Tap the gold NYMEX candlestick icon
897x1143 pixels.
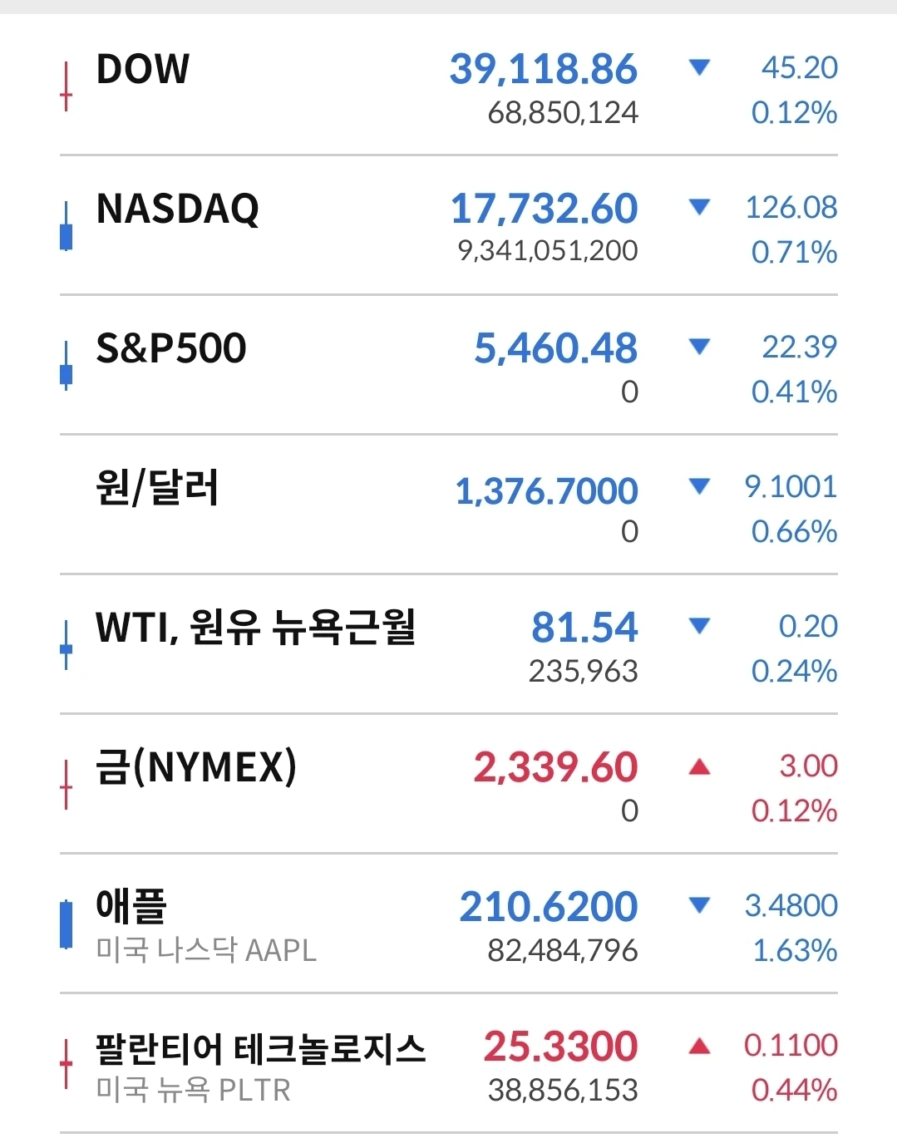pyautogui.click(x=66, y=785)
